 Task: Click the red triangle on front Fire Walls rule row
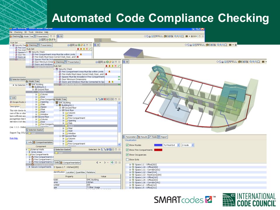coord(106,74)
